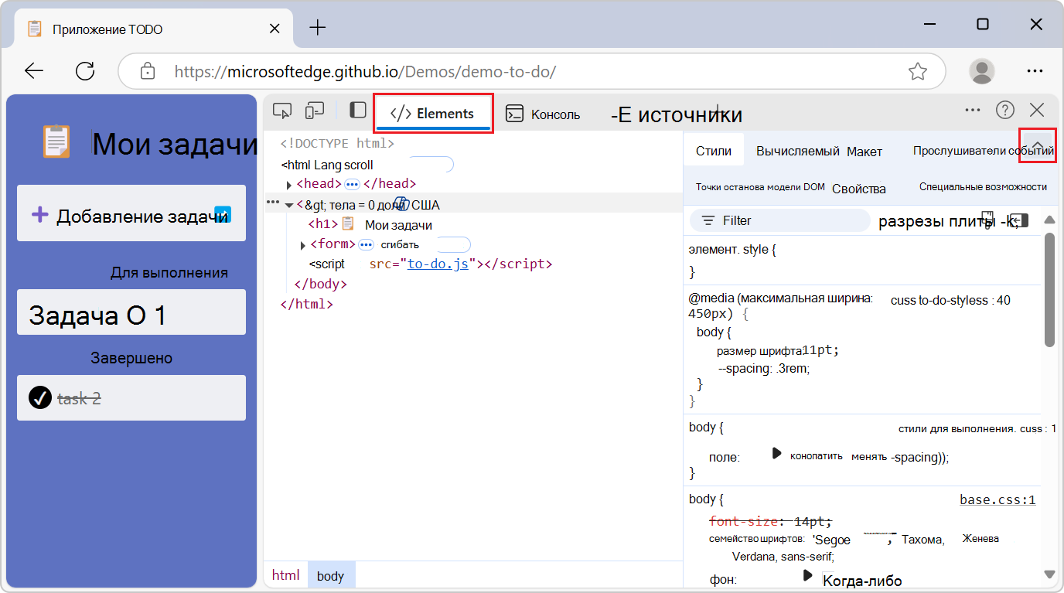Toggle device emulation mode
The width and height of the screenshot is (1064, 593).
[314, 111]
